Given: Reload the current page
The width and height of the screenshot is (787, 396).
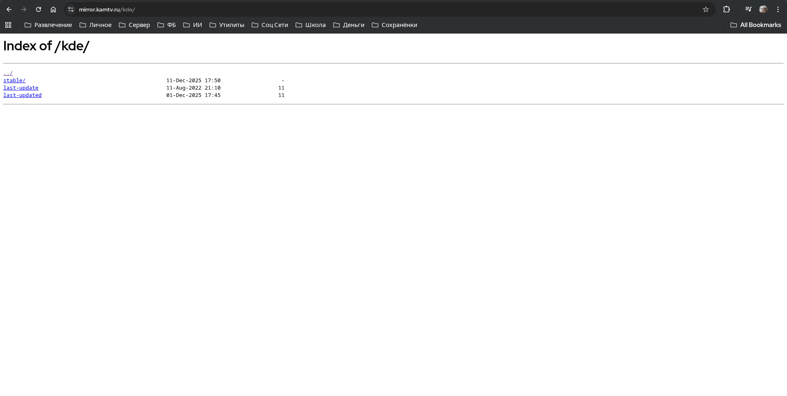Looking at the screenshot, I should coord(39,9).
